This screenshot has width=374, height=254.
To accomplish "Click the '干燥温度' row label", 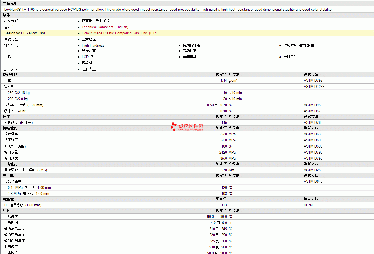I will (11, 216).
